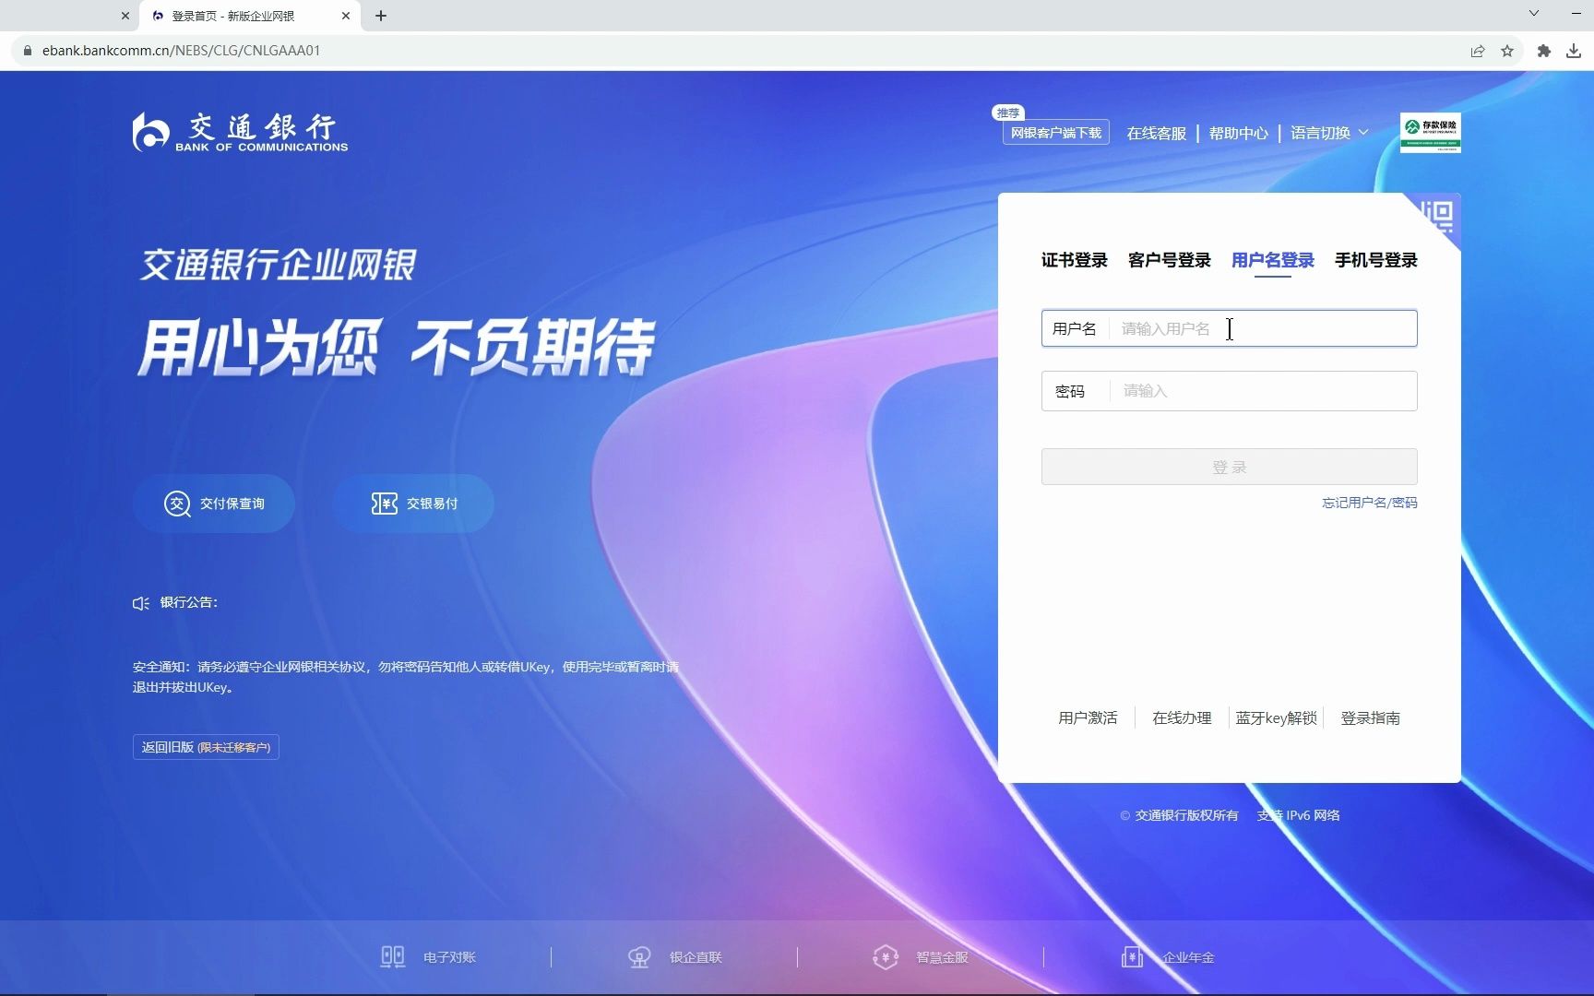Open 蓝牙key解锁 link
Screen dimensions: 1594x996
coord(1276,717)
